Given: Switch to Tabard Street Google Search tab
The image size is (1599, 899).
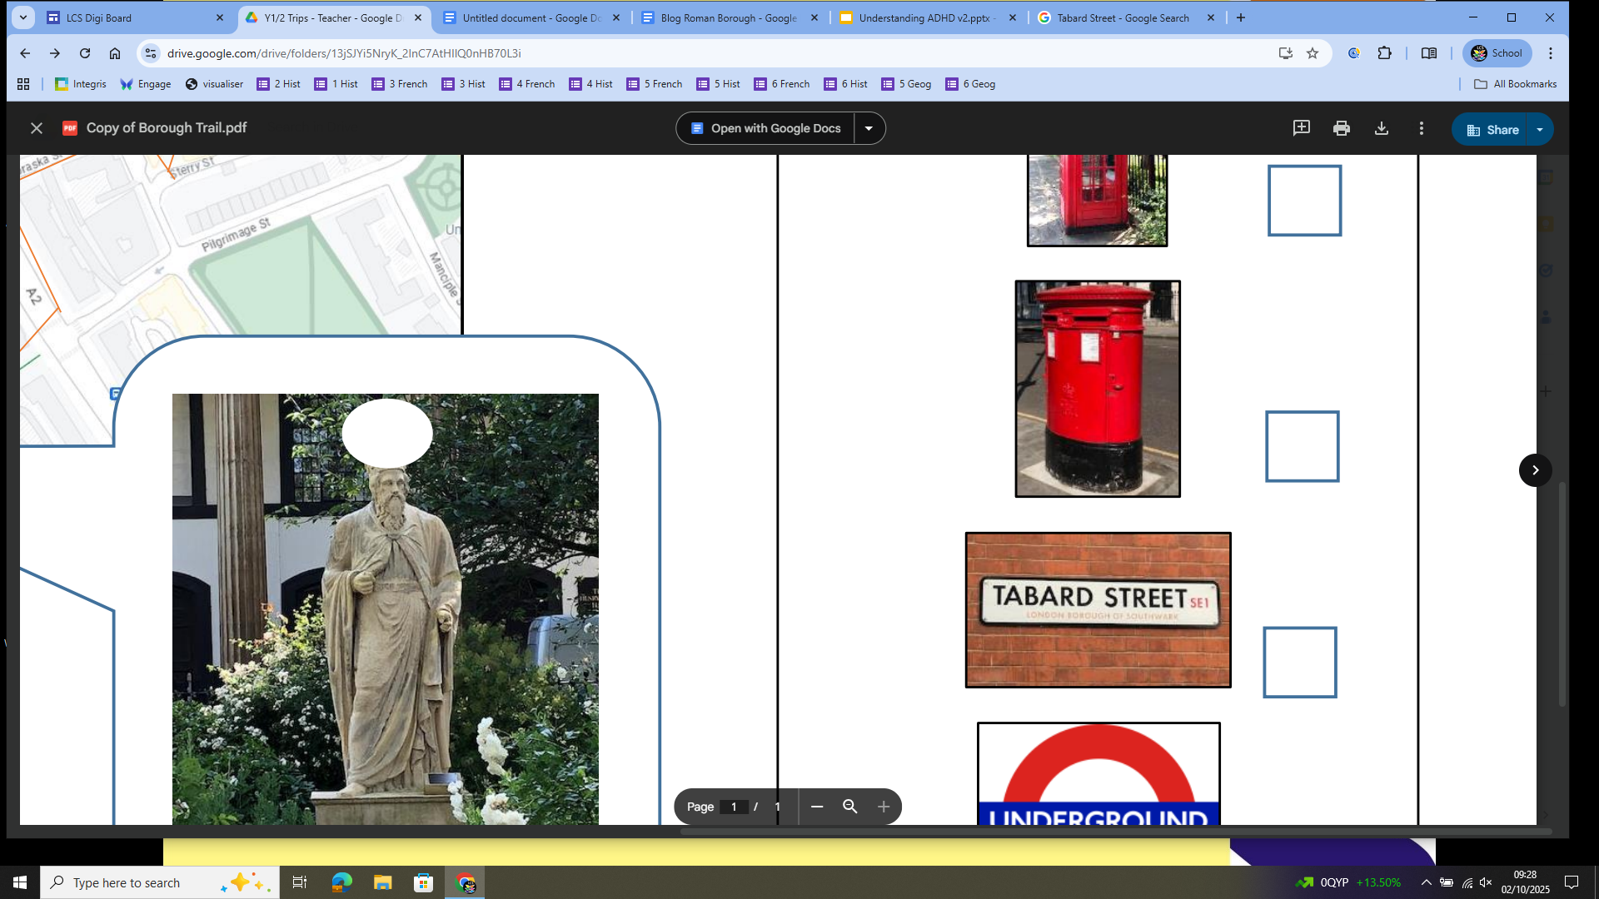Looking at the screenshot, I should 1123,17.
